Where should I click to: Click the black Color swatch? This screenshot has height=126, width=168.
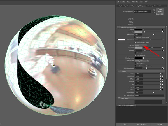point(138,29)
